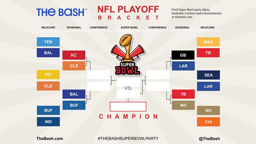Click the upper Super Bowl slot above VS.
The image size is (256, 144).
click(128, 82)
